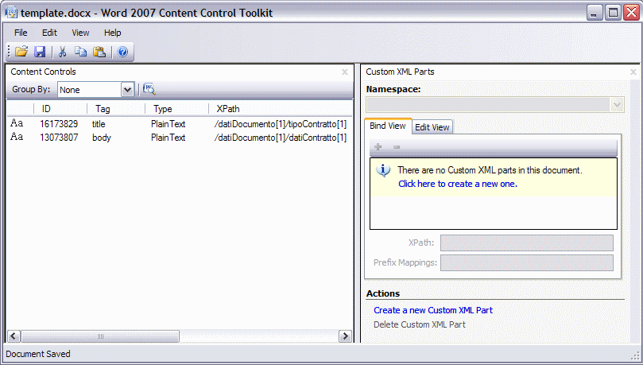Image resolution: width=643 pixels, height=365 pixels.
Task: Save the document with the floppy disk icon
Action: click(x=40, y=52)
